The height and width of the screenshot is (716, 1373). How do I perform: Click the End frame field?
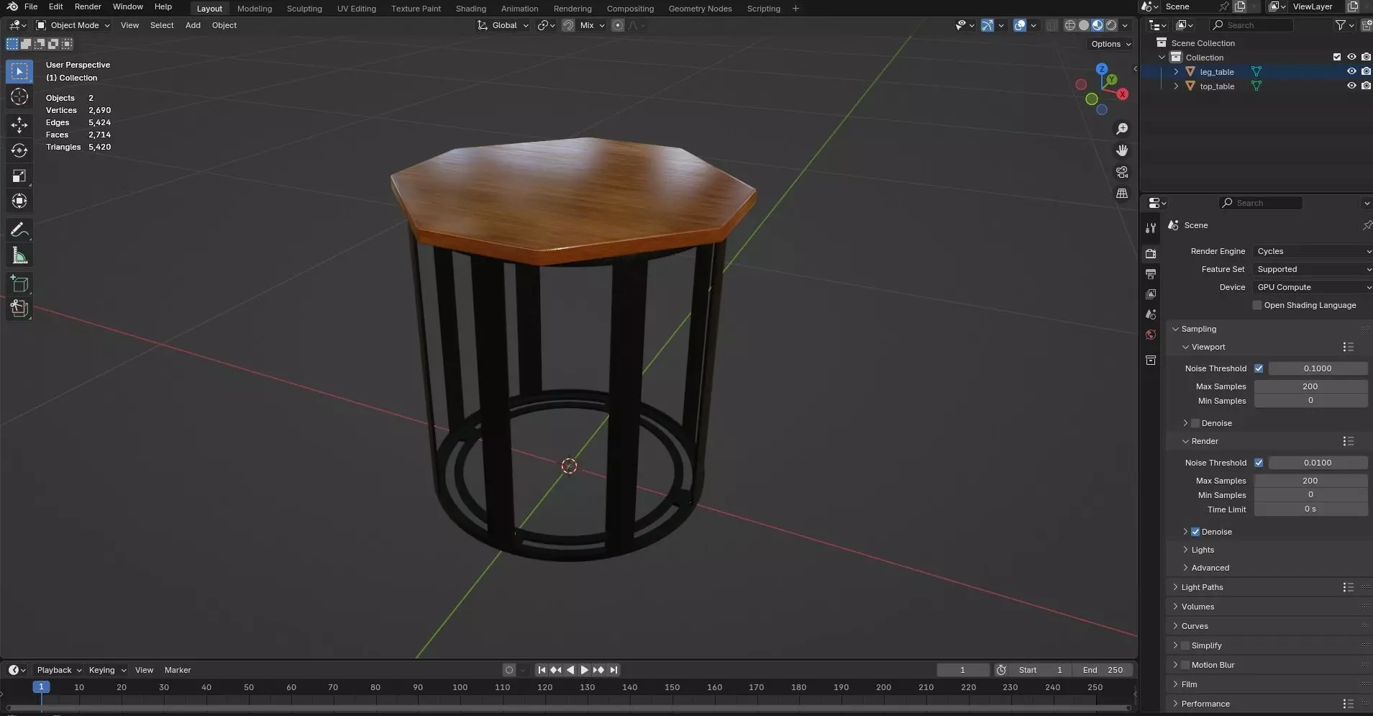pyautogui.click(x=1103, y=670)
